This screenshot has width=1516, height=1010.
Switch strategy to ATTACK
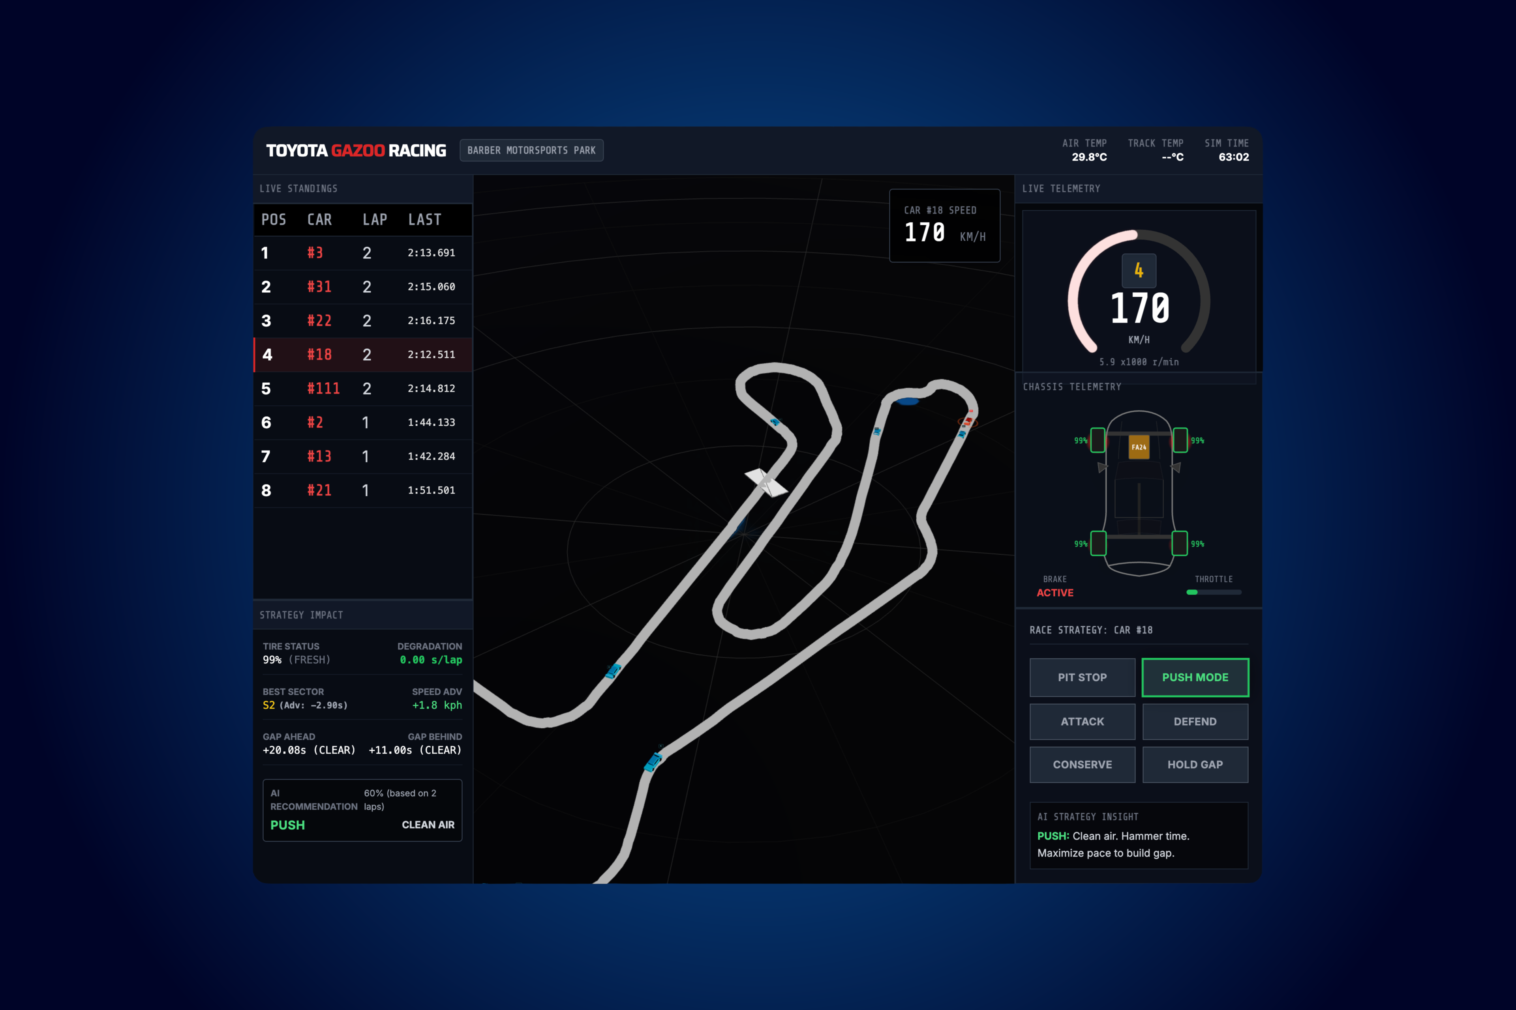(1082, 722)
